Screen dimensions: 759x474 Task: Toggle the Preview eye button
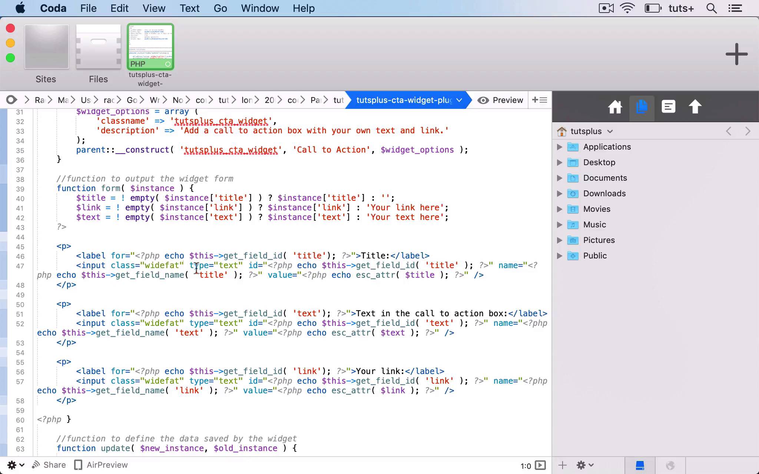[x=500, y=100]
